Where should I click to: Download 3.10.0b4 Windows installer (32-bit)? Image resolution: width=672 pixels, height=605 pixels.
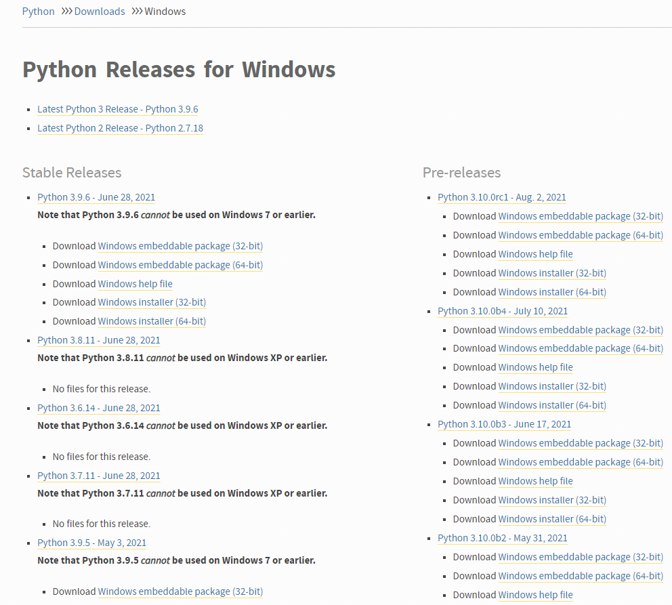[x=552, y=386]
